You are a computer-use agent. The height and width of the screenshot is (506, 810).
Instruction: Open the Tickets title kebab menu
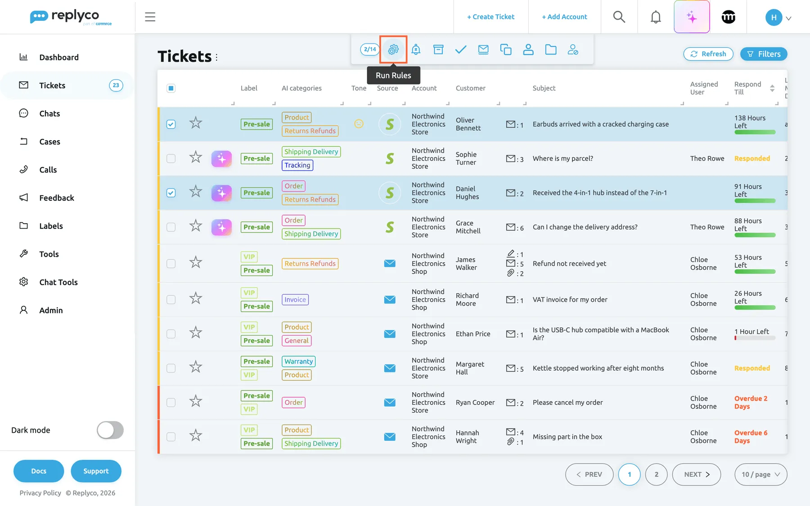pos(216,57)
